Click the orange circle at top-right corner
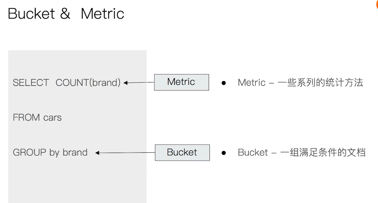 (x=377, y=4)
